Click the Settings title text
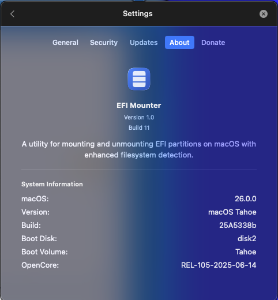The height and width of the screenshot is (300, 278). point(138,14)
